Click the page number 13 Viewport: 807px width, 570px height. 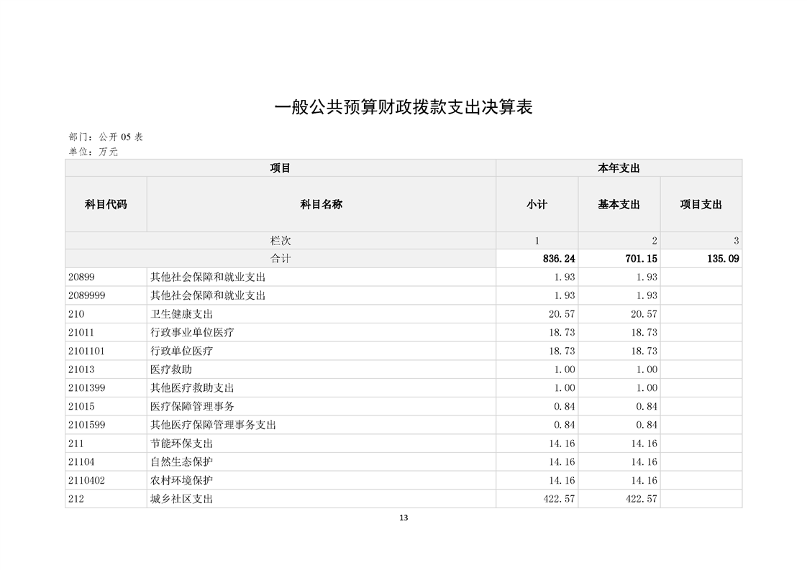coord(403,518)
